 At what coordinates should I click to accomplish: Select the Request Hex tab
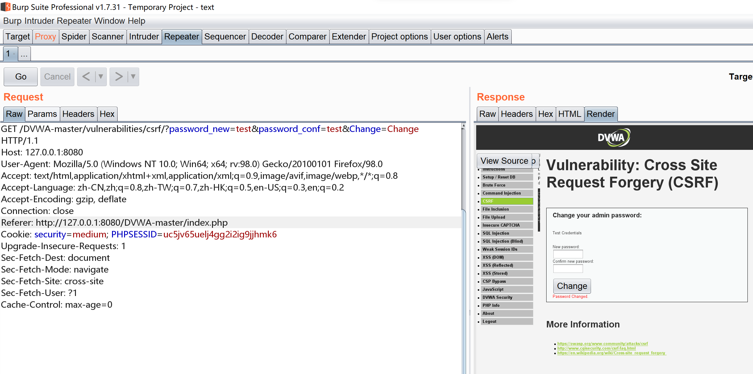pyautogui.click(x=107, y=114)
